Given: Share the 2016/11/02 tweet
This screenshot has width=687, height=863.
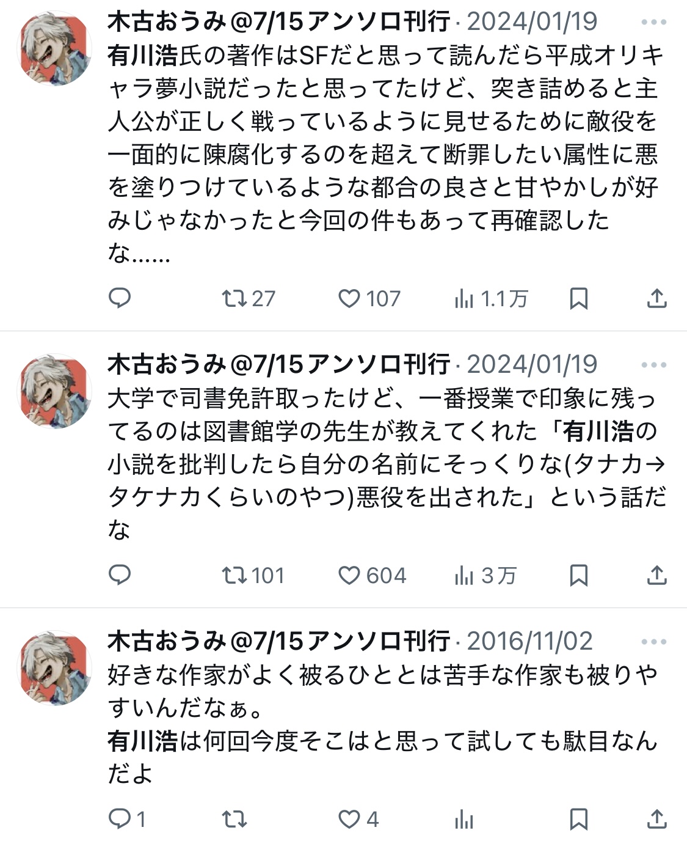Looking at the screenshot, I should [x=656, y=819].
